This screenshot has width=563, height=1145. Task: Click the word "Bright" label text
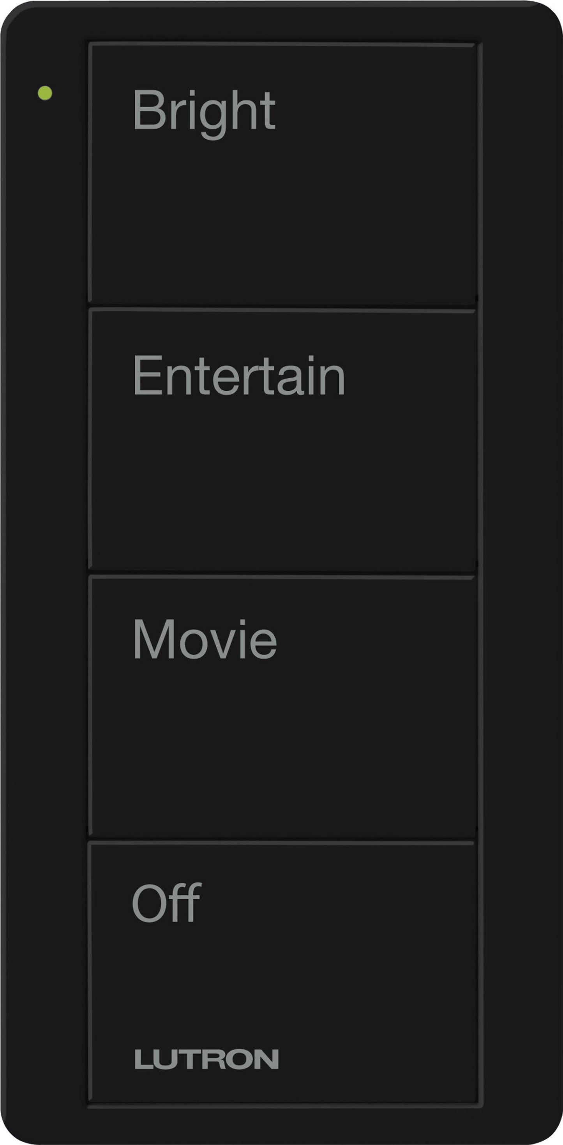(204, 114)
